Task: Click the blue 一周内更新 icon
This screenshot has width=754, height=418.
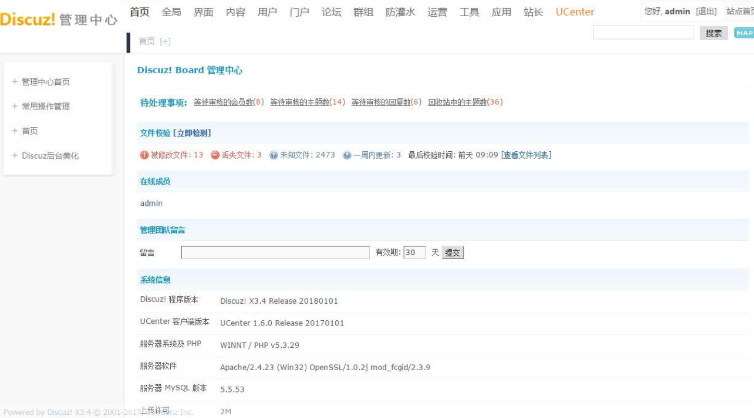Action: point(347,155)
